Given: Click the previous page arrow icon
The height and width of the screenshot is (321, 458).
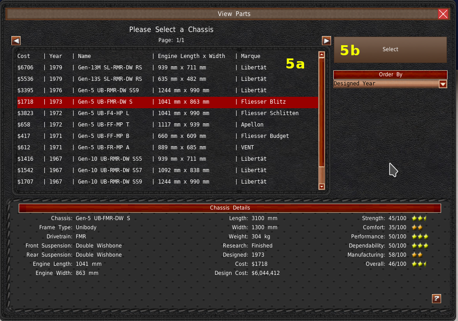Looking at the screenshot, I should (x=16, y=41).
